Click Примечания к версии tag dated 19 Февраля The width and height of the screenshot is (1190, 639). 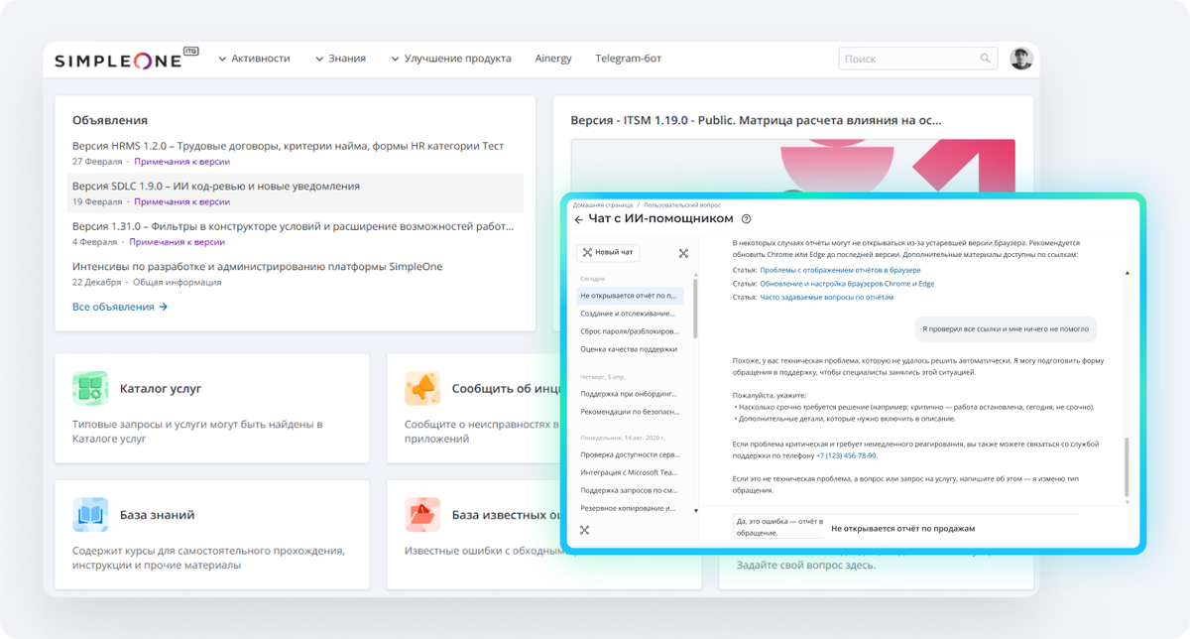click(181, 201)
